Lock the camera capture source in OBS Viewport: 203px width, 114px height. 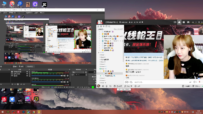[29, 72]
